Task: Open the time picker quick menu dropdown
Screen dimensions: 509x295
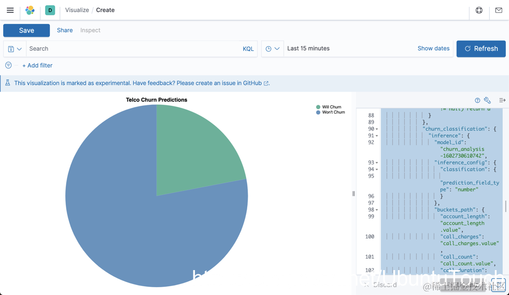Action: coord(272,49)
